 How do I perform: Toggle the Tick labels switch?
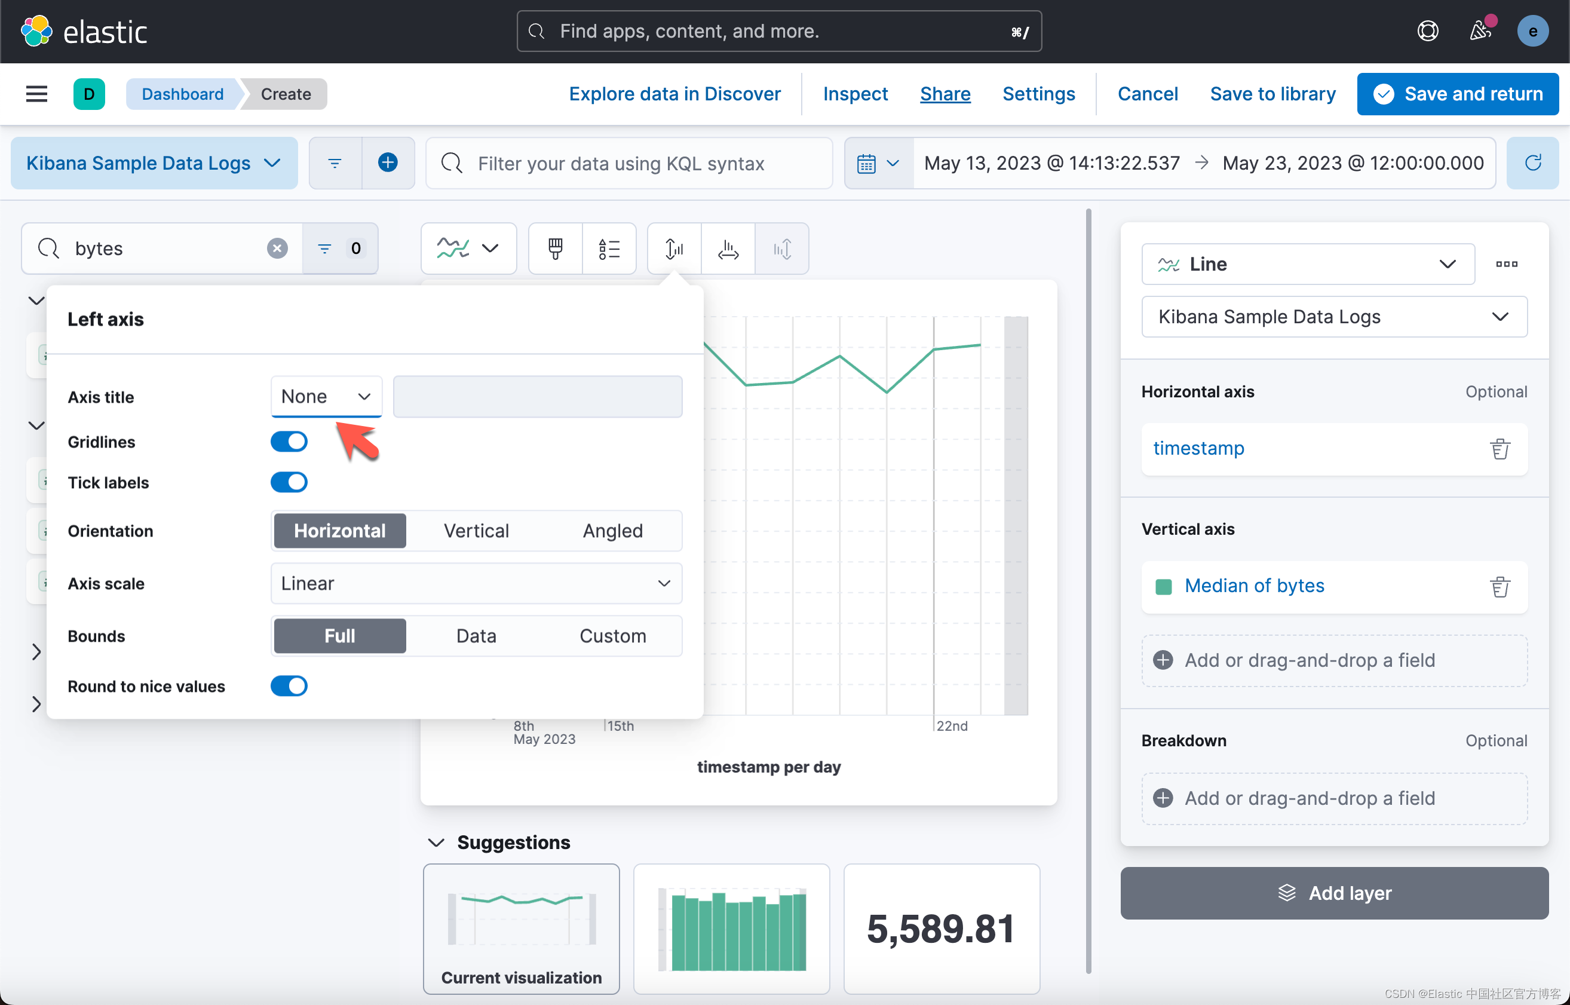coord(289,482)
